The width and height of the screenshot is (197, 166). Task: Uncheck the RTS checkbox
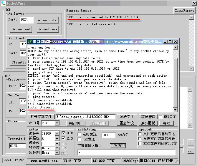click(64, 138)
